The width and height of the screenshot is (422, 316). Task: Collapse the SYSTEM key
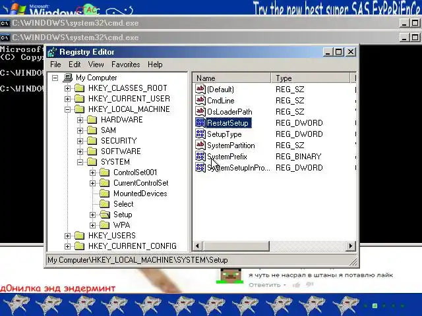80,162
